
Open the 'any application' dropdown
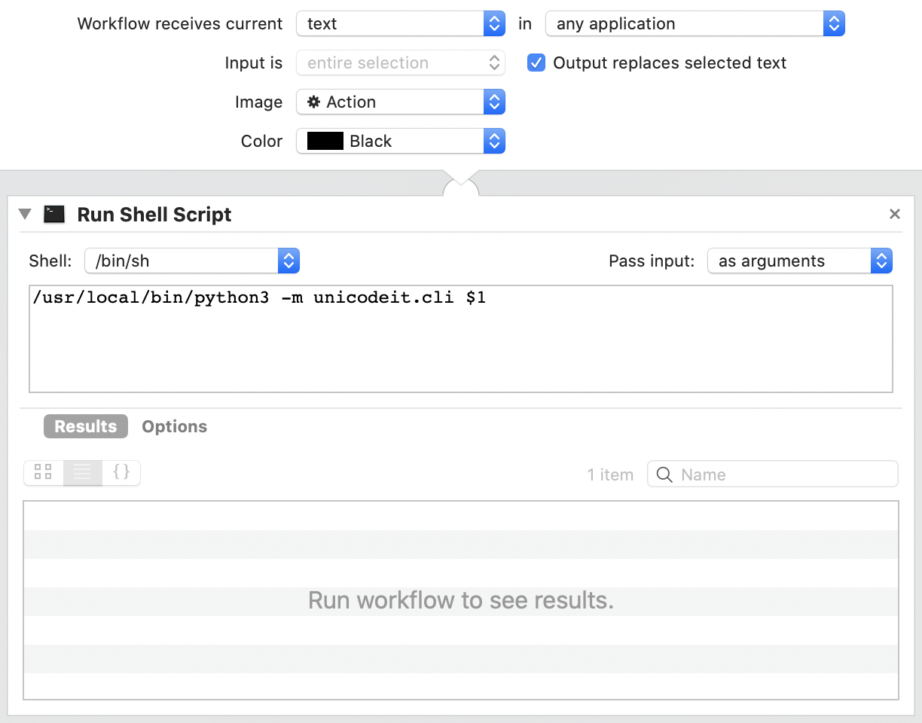click(x=695, y=24)
